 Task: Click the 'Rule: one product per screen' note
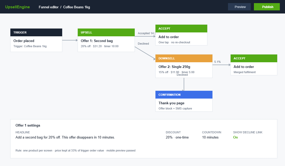click(x=75, y=150)
